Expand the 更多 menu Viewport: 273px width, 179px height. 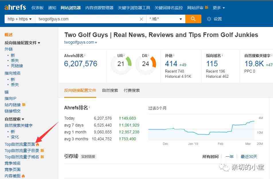click(x=219, y=8)
